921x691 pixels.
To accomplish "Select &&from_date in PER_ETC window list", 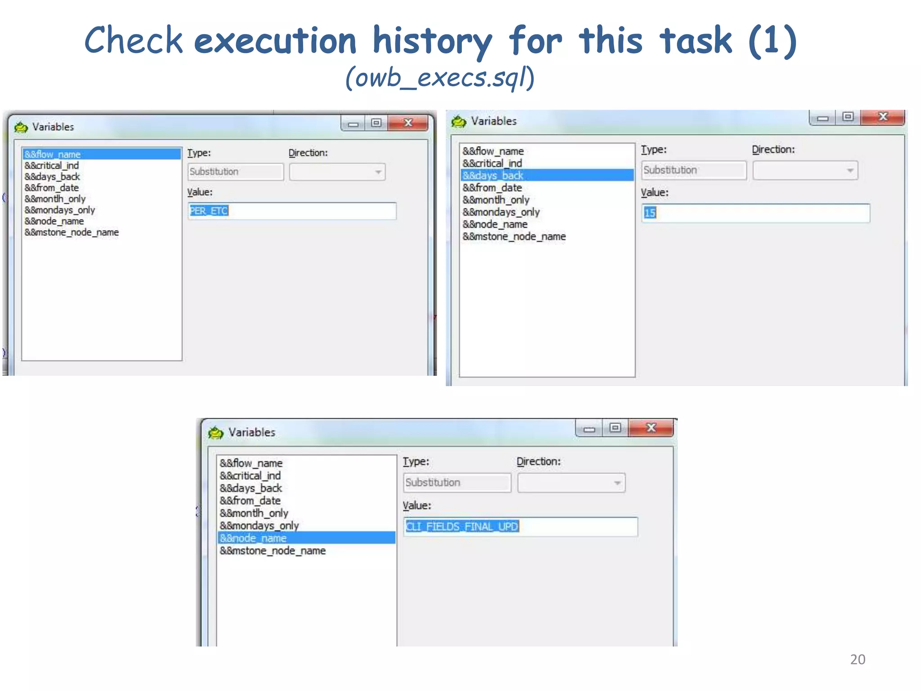I will [x=52, y=188].
